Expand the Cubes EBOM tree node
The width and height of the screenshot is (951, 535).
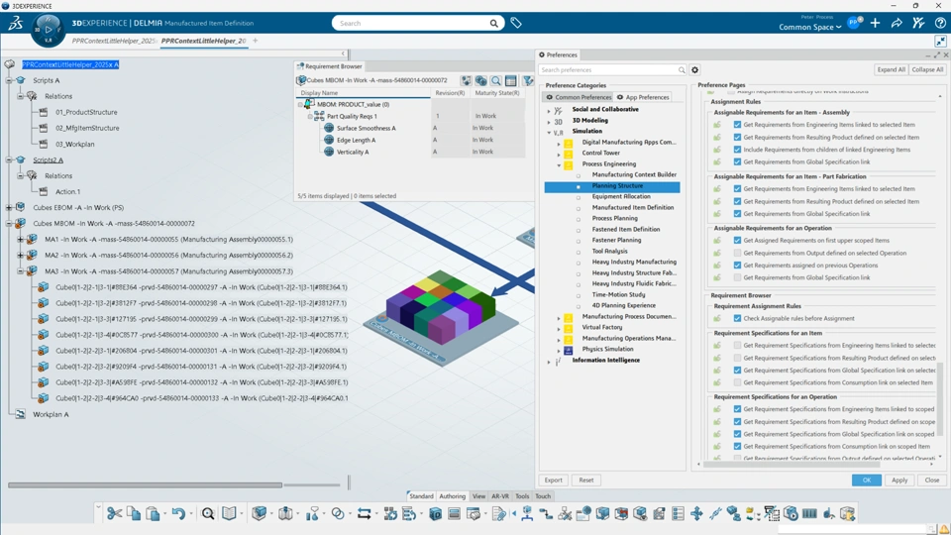(9, 207)
